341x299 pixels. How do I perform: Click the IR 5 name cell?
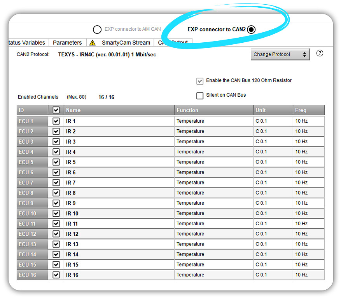pyautogui.click(x=119, y=162)
